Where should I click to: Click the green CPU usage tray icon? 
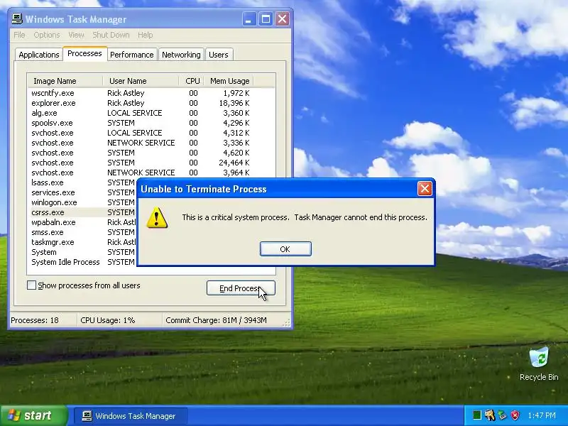(x=477, y=415)
